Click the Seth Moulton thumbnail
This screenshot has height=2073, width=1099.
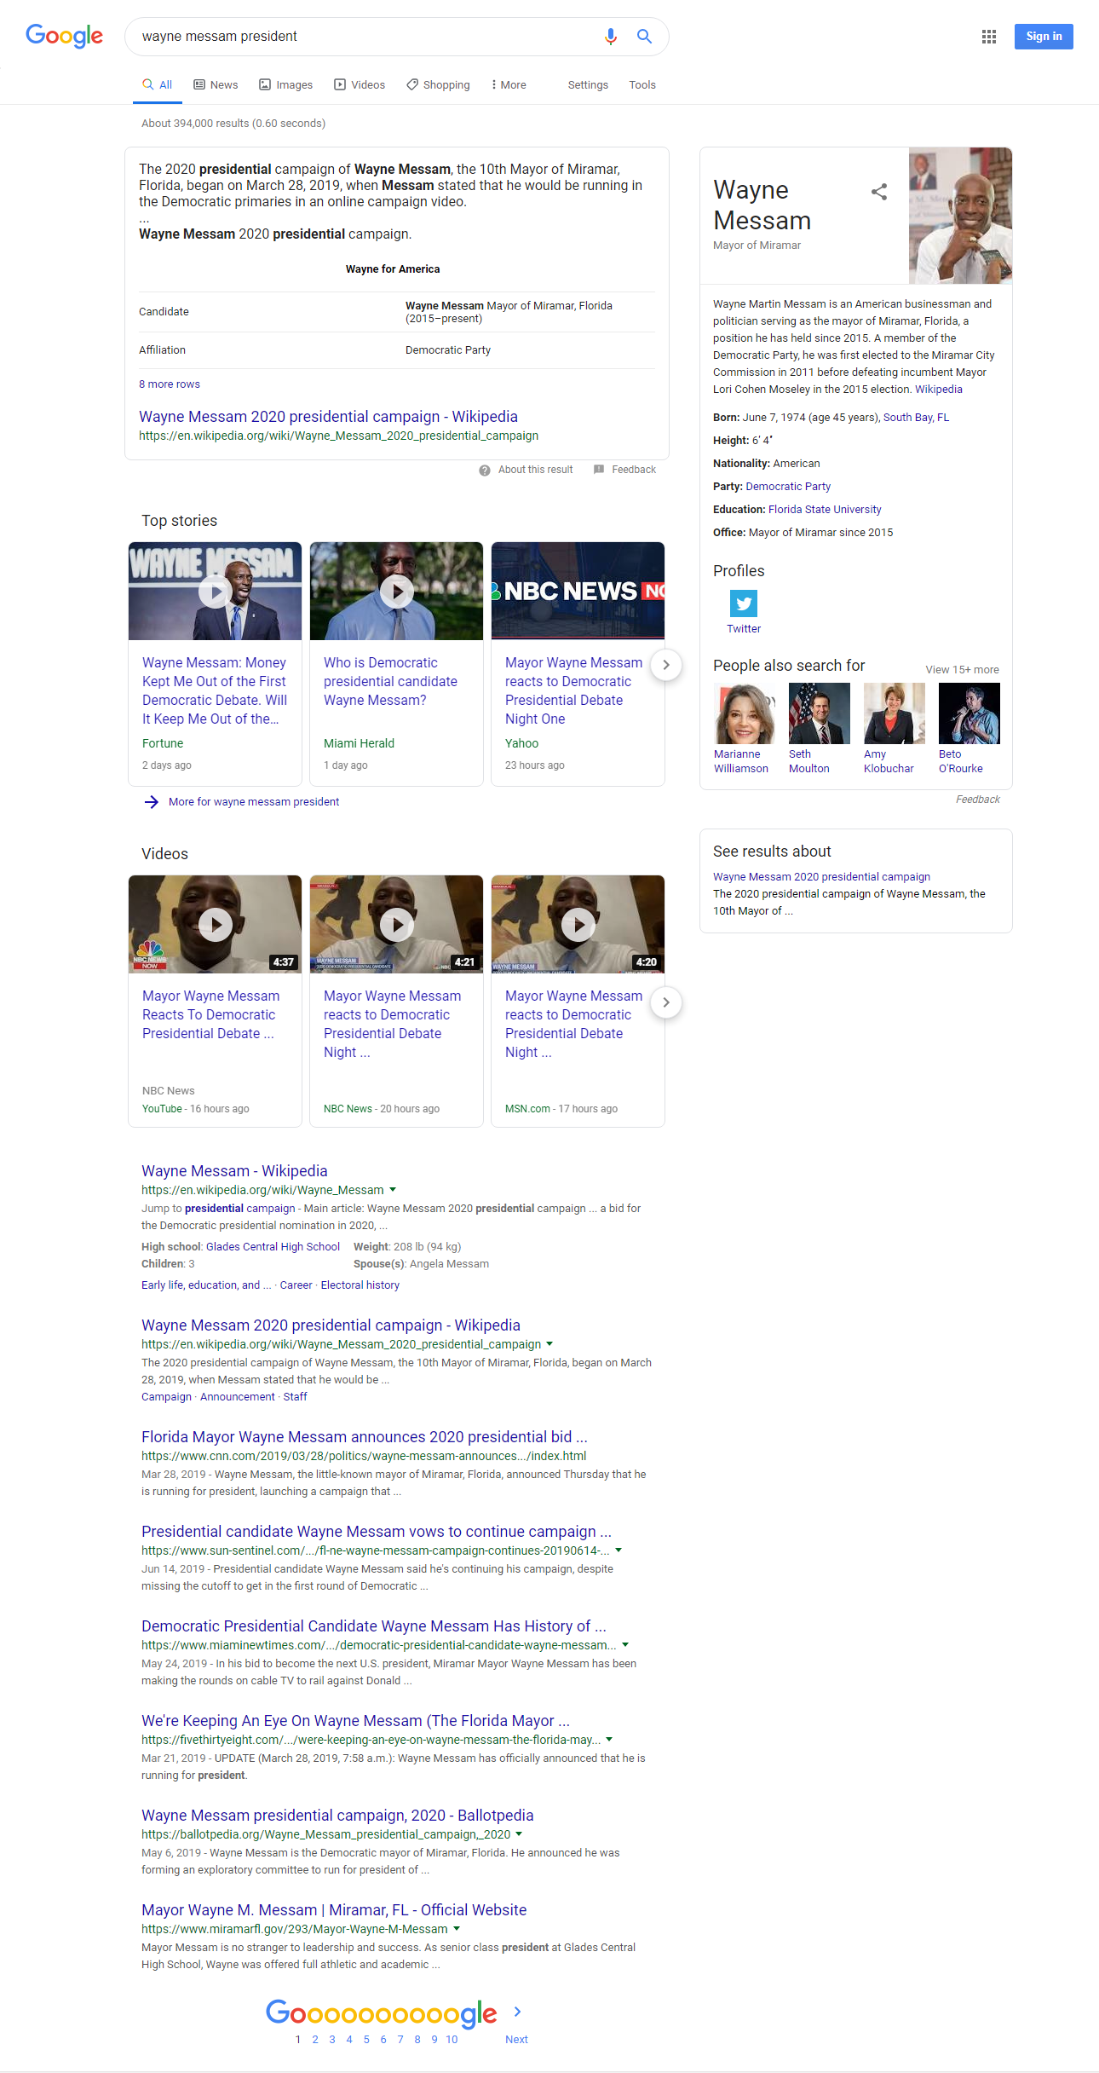(819, 713)
